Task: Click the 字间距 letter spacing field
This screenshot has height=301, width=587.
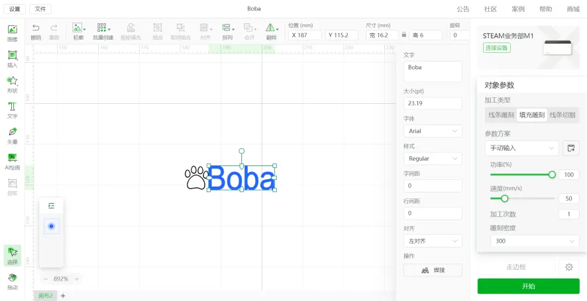Action: pos(433,186)
